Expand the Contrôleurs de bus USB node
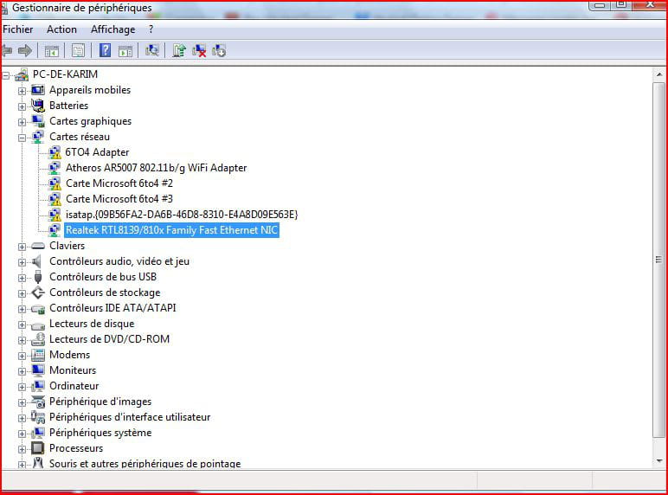668x495 pixels. [x=22, y=277]
